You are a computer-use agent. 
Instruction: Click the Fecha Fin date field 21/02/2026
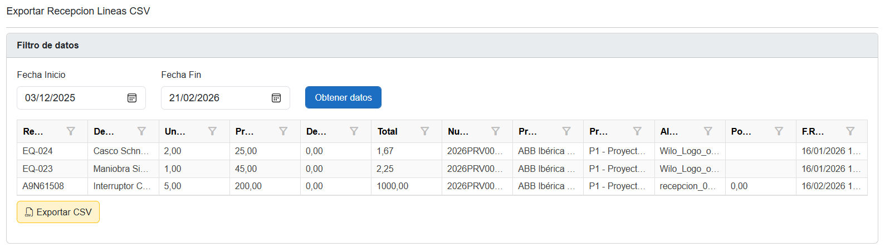pos(214,98)
